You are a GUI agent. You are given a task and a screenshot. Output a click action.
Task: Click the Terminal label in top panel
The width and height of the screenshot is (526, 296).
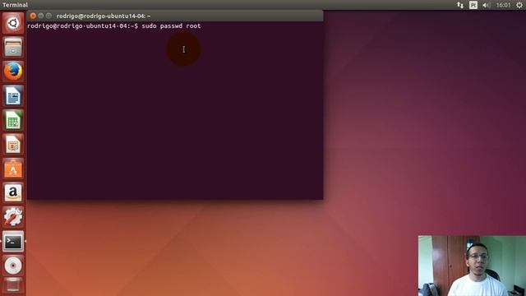[15, 5]
